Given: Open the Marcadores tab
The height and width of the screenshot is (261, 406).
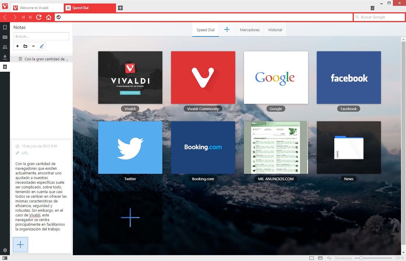Looking at the screenshot, I should pyautogui.click(x=250, y=30).
